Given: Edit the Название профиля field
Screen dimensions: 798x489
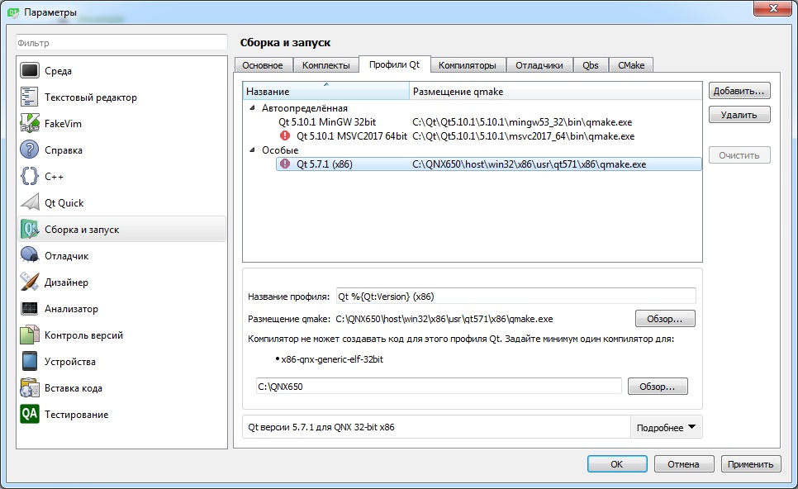Looking at the screenshot, I should click(x=515, y=297).
